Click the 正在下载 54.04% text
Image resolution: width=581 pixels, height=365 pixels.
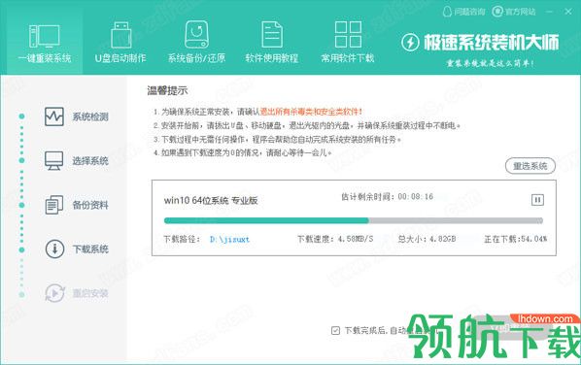coord(515,239)
